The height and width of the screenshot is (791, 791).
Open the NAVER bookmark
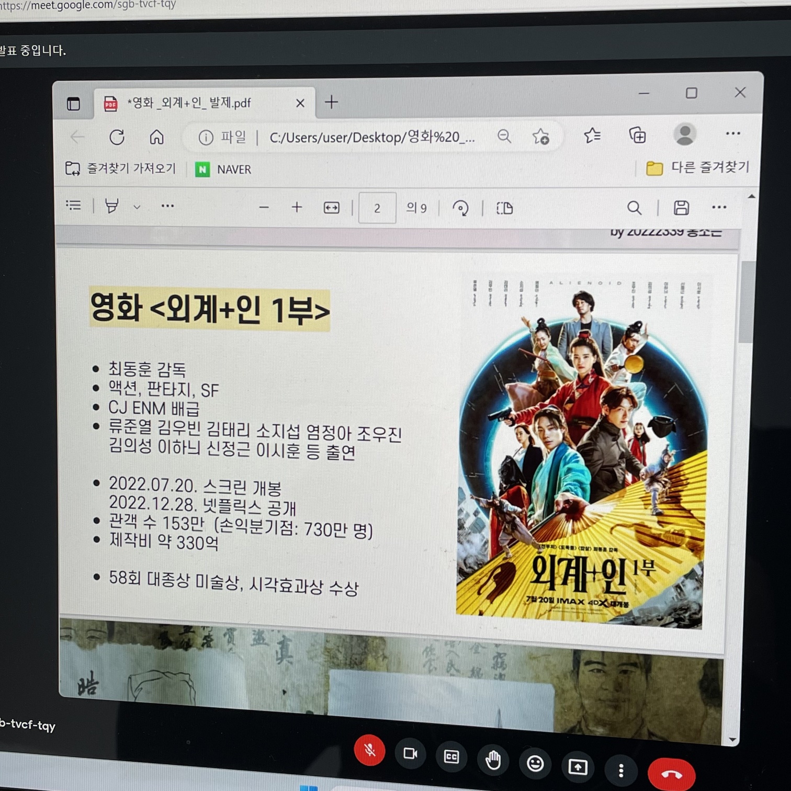pos(223,169)
